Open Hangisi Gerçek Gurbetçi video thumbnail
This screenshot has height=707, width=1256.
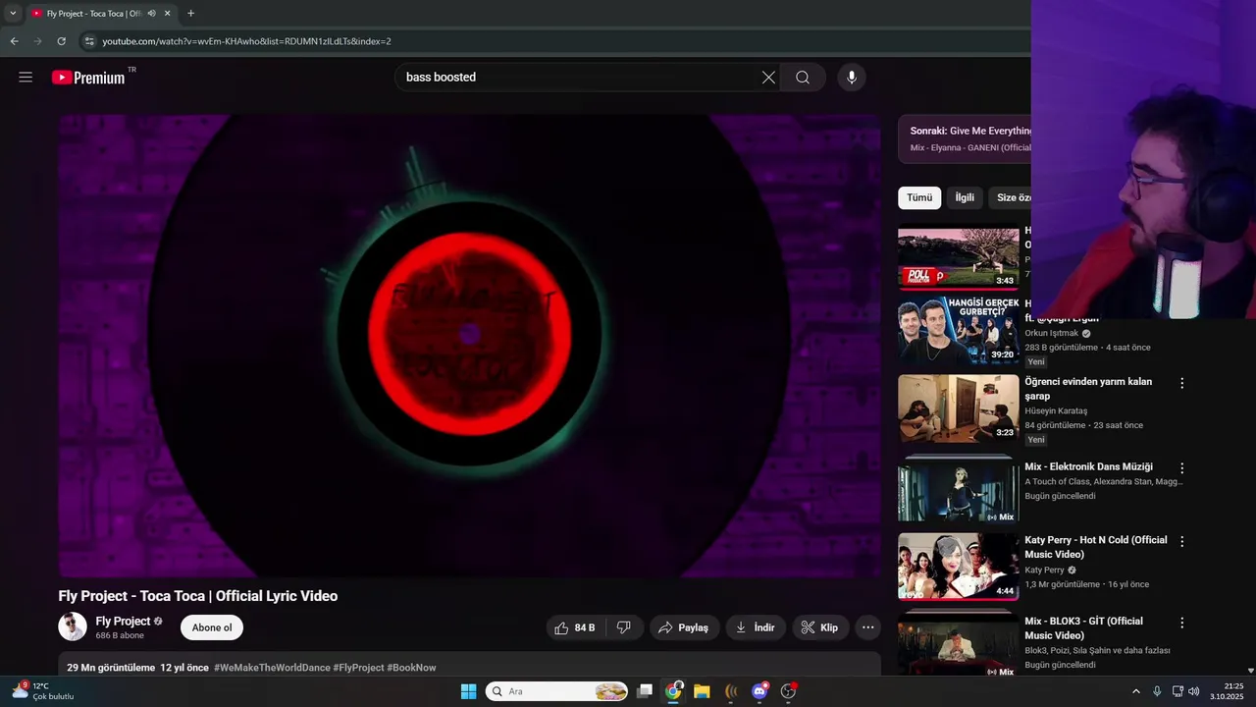(x=959, y=331)
